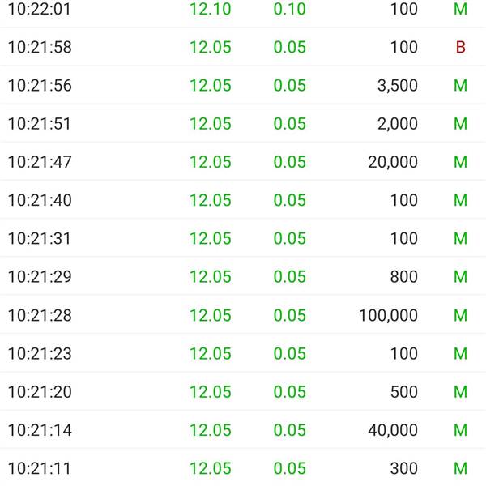The image size is (486, 486).
Task: Click the 12.10 price value
Action: (211, 9)
